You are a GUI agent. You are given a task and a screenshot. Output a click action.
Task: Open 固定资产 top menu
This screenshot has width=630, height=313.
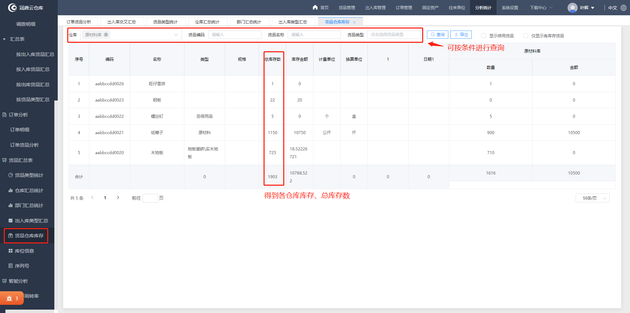click(430, 7)
